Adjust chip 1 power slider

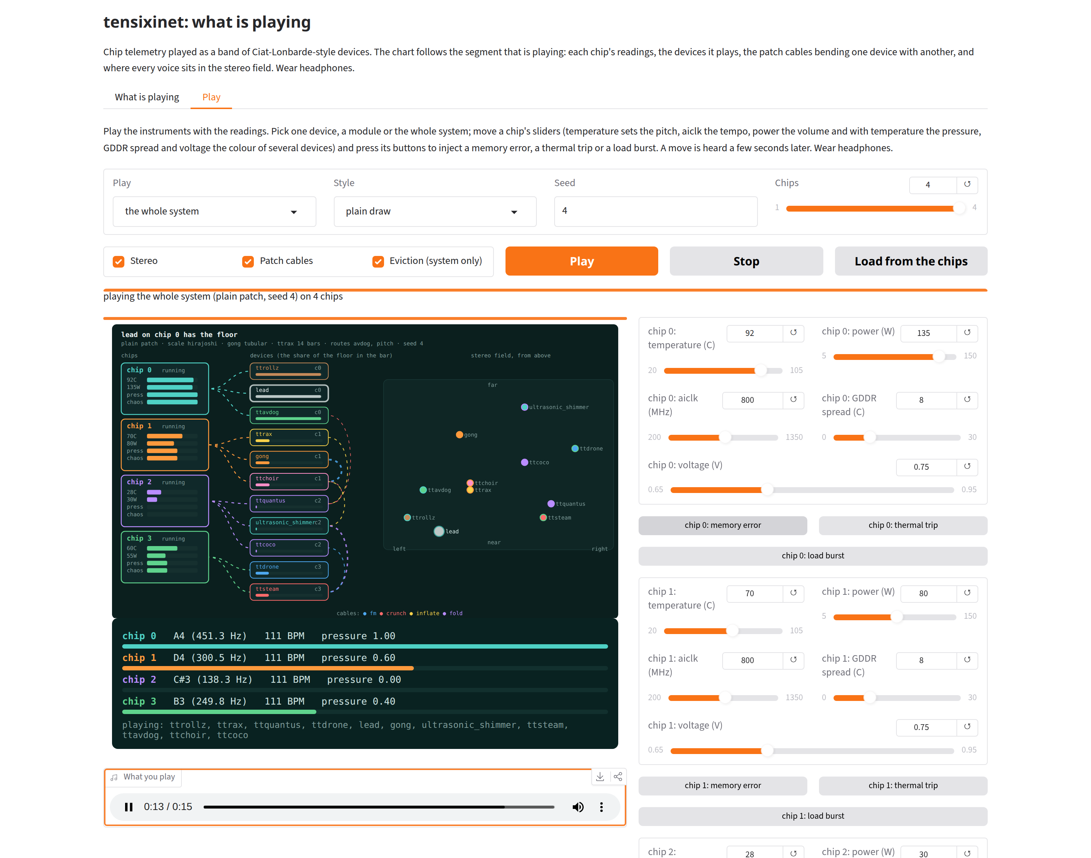coord(895,617)
